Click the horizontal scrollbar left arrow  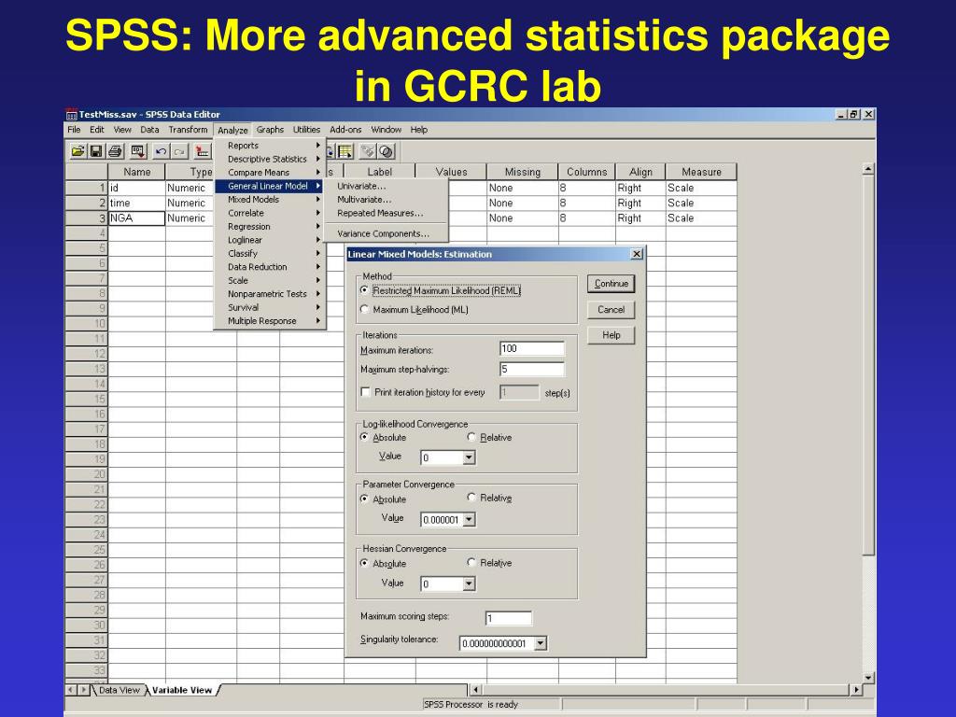coord(475,690)
